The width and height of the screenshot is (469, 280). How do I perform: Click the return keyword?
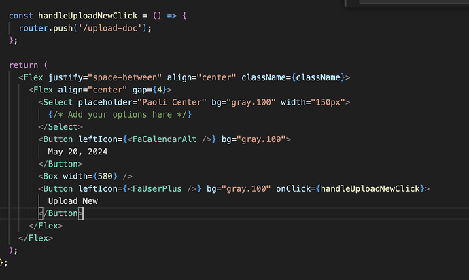click(24, 65)
